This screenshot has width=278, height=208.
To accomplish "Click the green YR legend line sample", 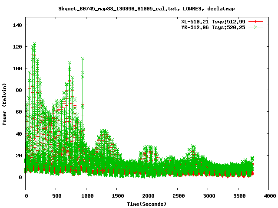I will (x=255, y=27).
